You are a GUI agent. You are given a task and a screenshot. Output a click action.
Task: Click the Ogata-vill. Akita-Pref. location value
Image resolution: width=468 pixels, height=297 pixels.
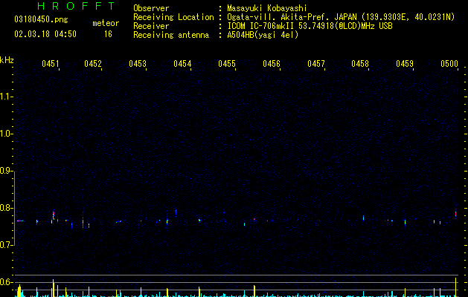click(x=341, y=17)
